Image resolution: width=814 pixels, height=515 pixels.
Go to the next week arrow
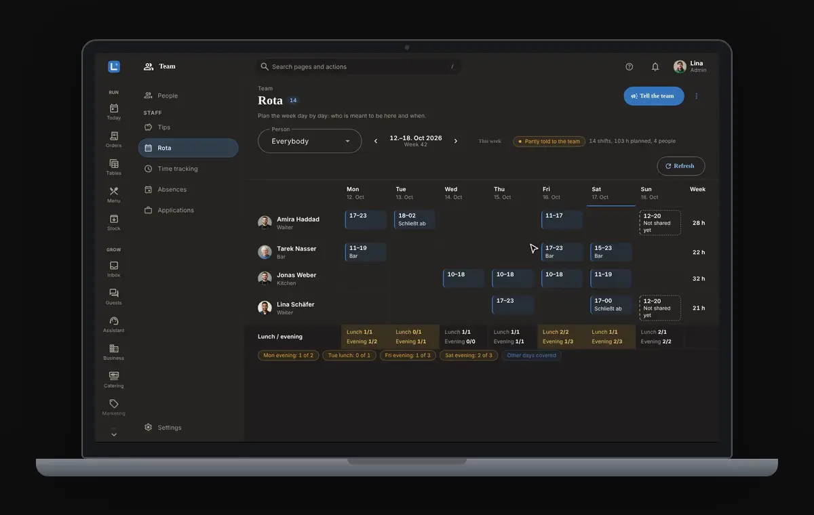456,141
